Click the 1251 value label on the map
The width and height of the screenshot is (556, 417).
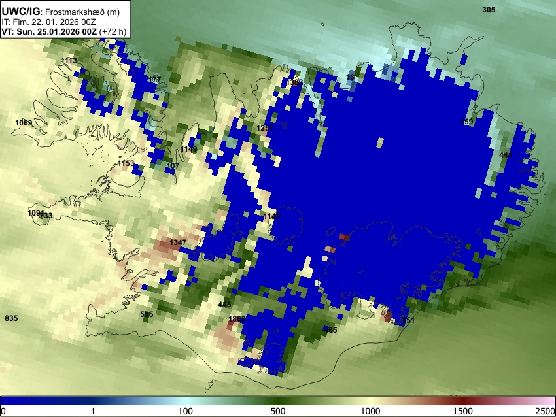click(x=265, y=128)
